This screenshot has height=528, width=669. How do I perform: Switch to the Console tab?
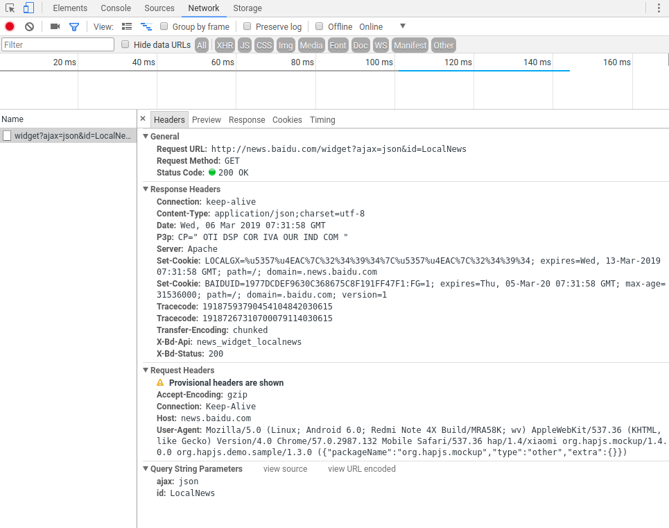[x=116, y=8]
